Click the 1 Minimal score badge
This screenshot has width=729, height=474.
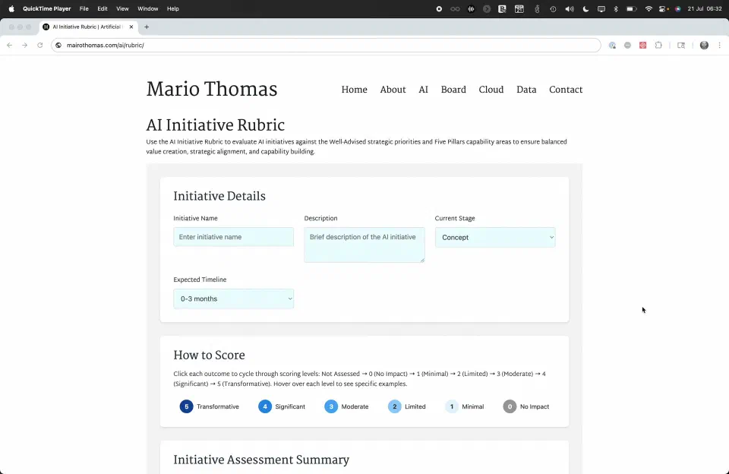pos(451,406)
